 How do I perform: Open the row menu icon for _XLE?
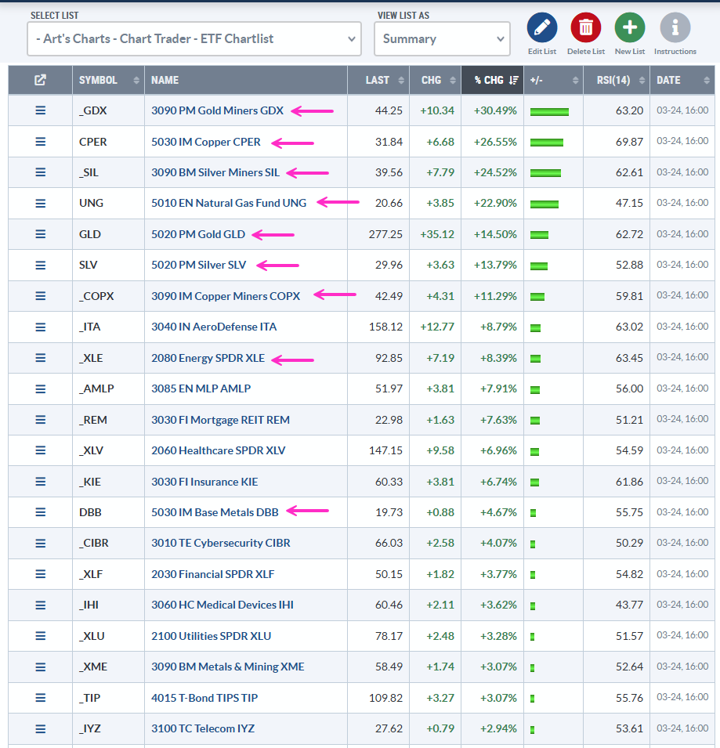(41, 358)
